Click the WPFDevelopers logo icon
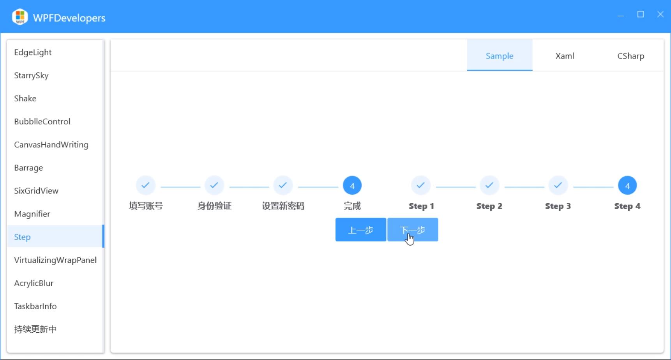The width and height of the screenshot is (671, 360). [20, 17]
